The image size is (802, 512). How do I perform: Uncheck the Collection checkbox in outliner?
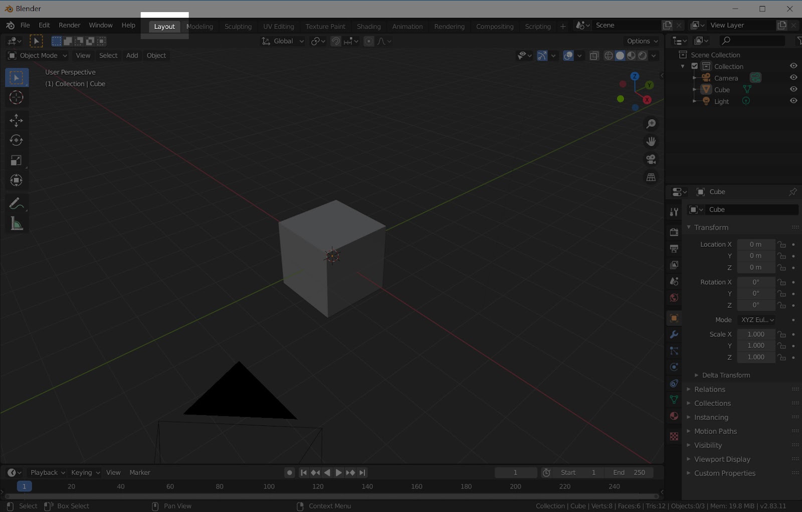[694, 66]
